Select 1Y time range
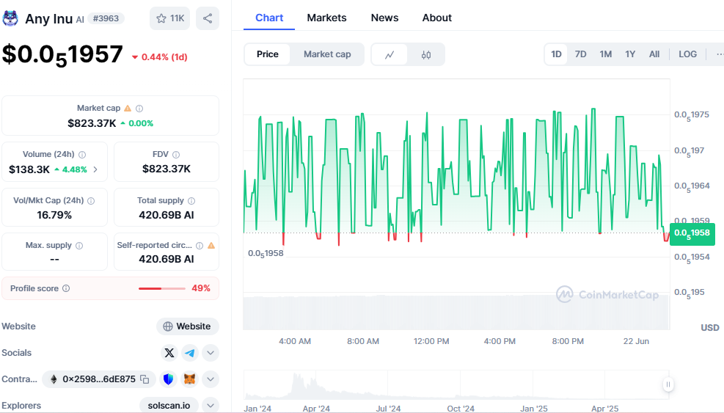The height and width of the screenshot is (413, 724). 630,54
